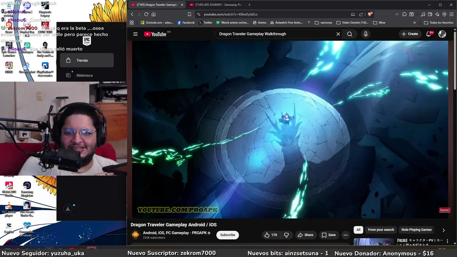457x257 pixels.
Task: Expand hidden bookmarks chevron
Action: point(415,22)
